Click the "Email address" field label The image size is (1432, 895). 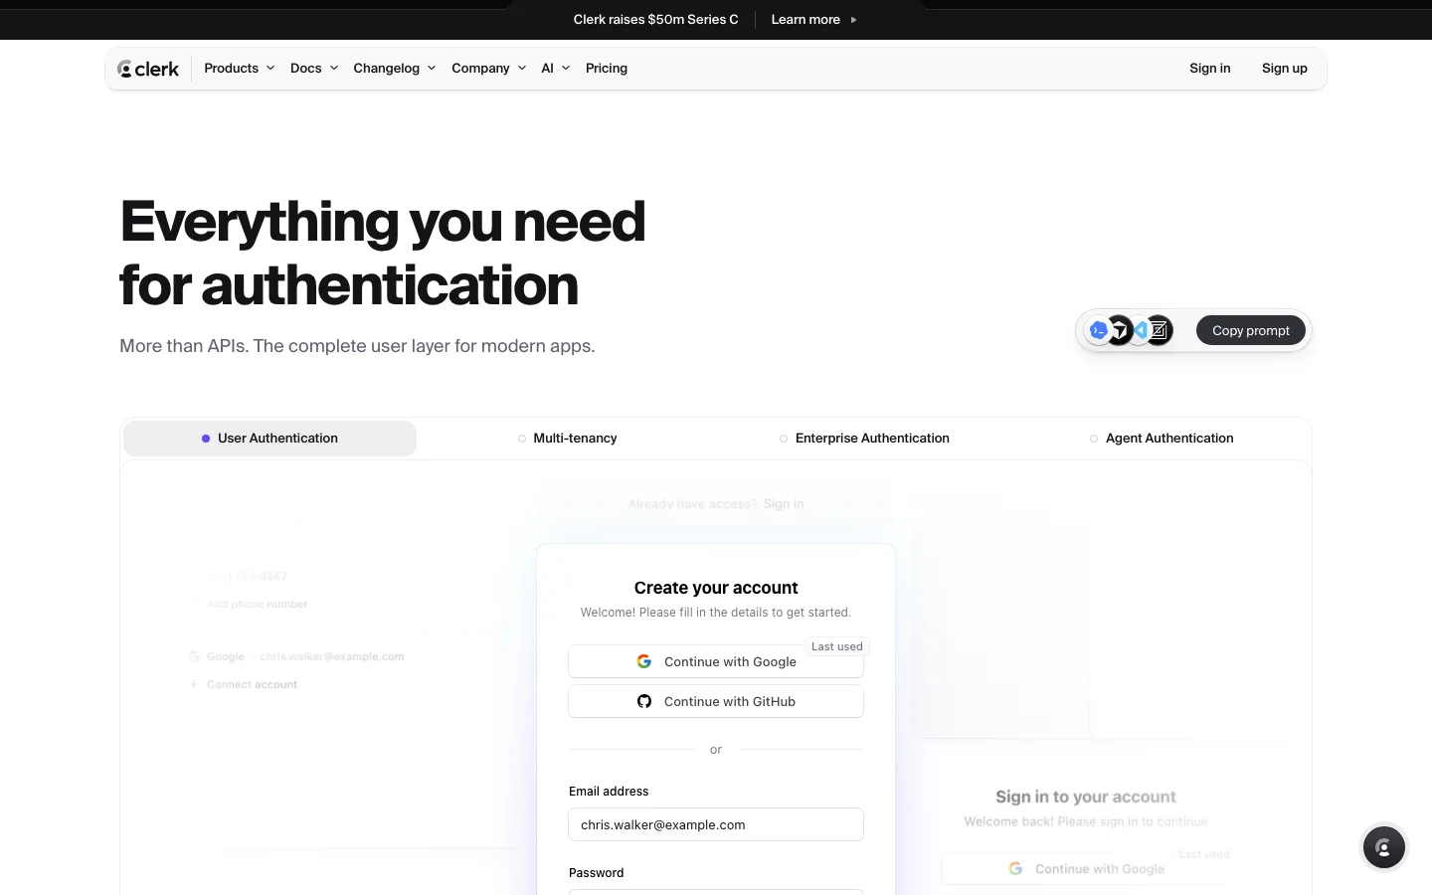coord(609,792)
